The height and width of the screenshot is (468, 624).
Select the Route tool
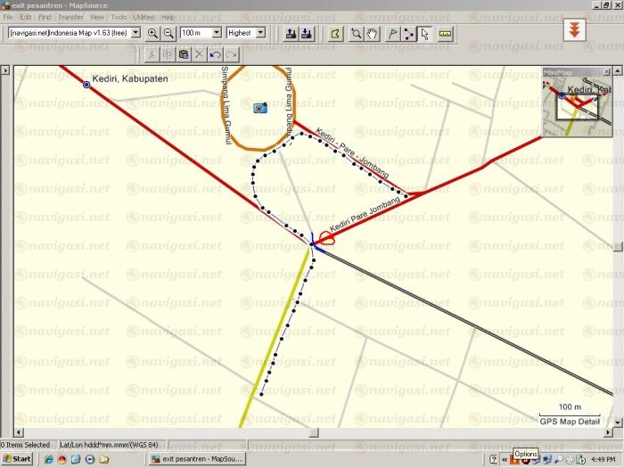pyautogui.click(x=407, y=33)
